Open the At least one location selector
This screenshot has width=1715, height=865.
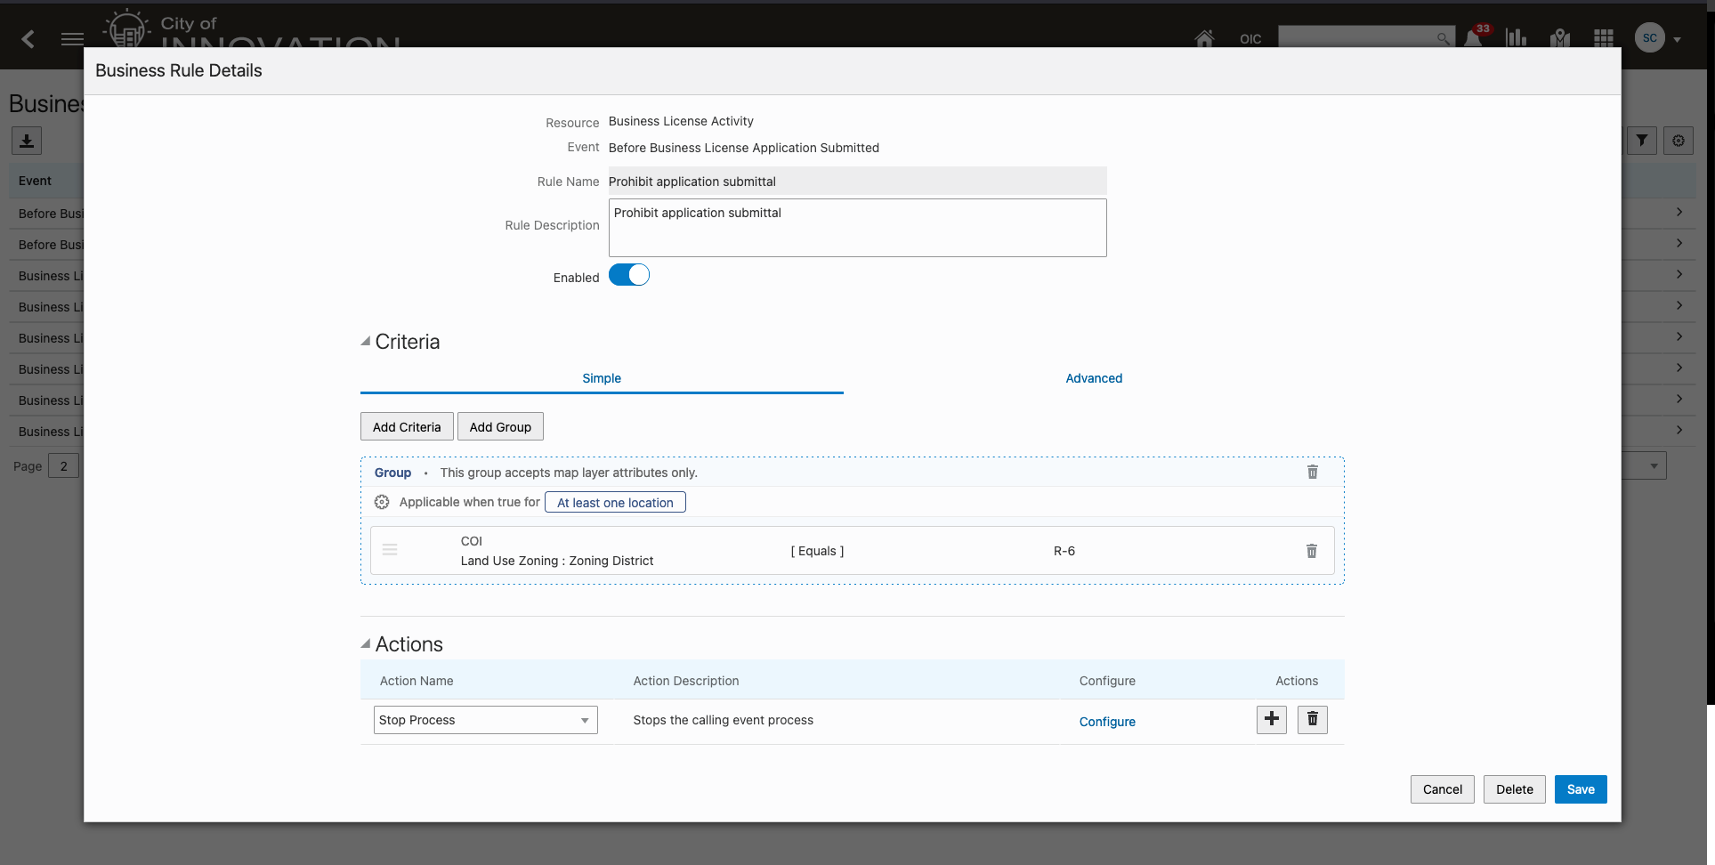pos(615,502)
